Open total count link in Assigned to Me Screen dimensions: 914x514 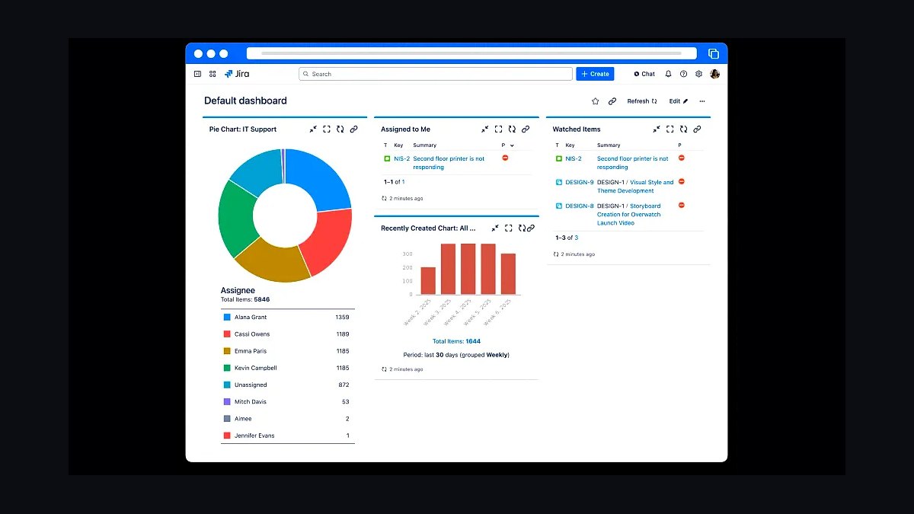pyautogui.click(x=403, y=182)
